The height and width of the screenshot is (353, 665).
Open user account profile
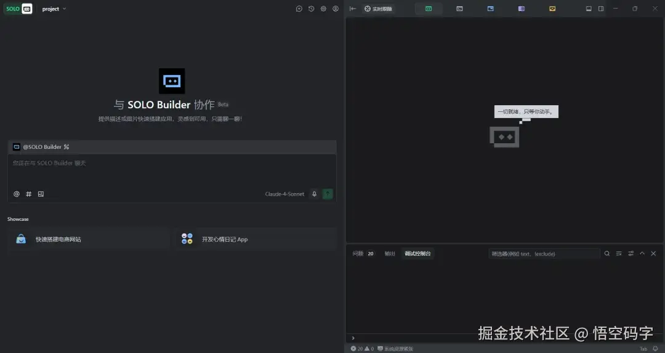pyautogui.click(x=336, y=9)
